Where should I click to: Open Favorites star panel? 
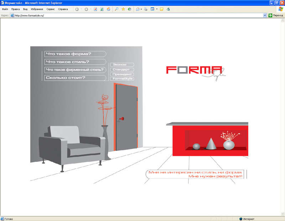(123, 9)
